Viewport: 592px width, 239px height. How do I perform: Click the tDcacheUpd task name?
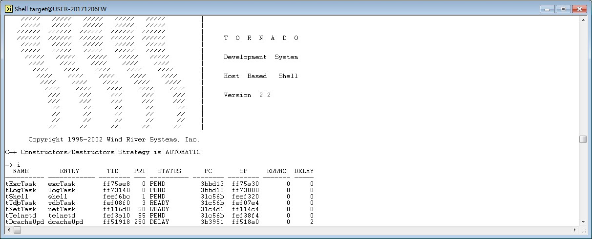24,222
